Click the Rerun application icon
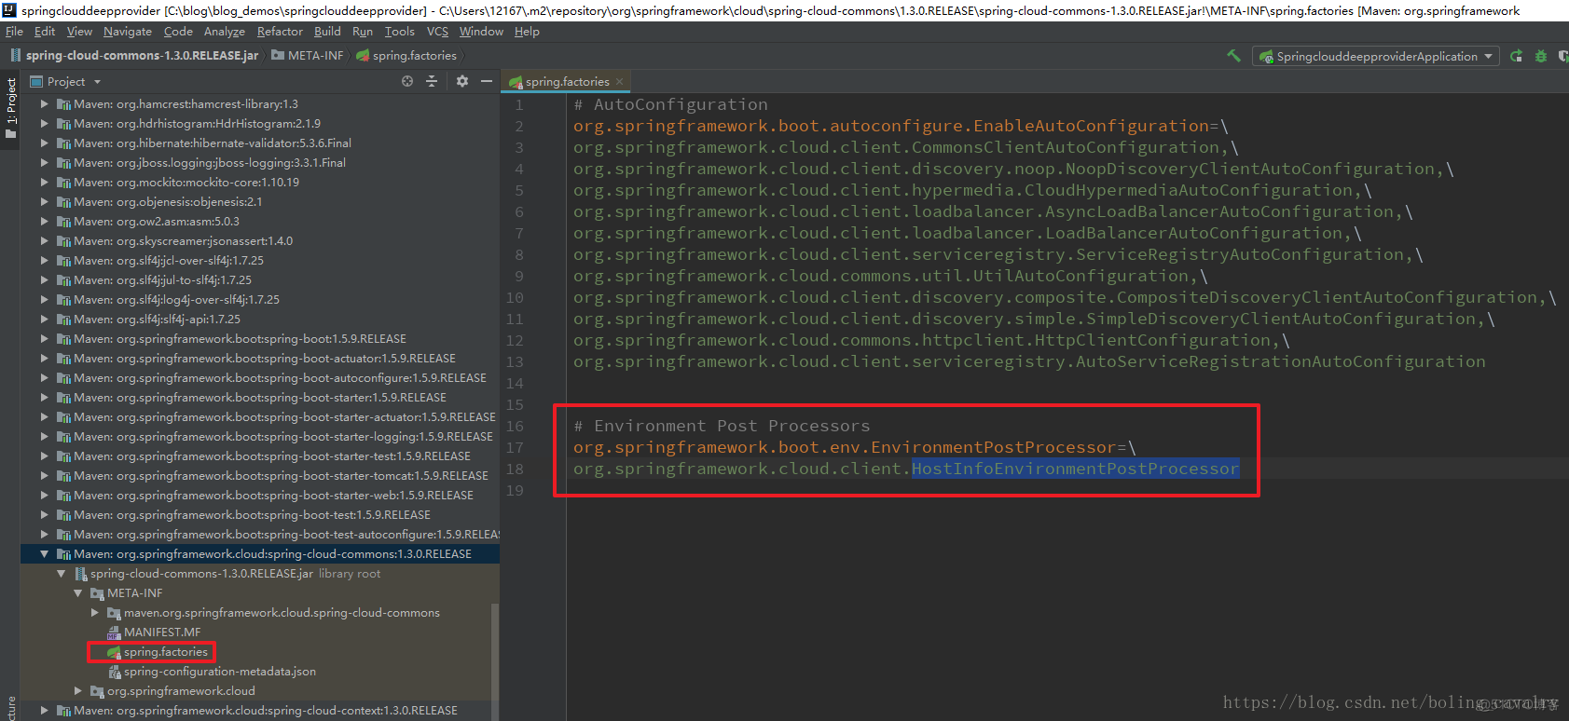The width and height of the screenshot is (1569, 721). tap(1517, 56)
